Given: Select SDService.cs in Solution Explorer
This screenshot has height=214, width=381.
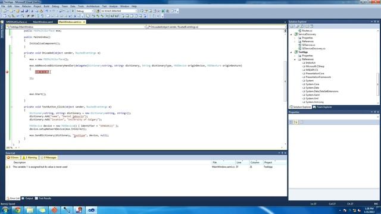Looking at the screenshot, I should tap(308, 45).
